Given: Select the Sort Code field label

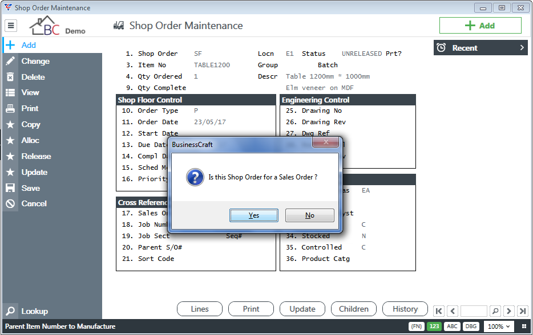Looking at the screenshot, I should click(x=156, y=259).
